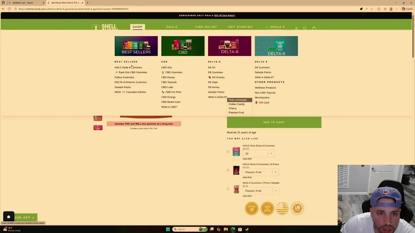The image size is (415, 233).
Task: Click the Lab tested gold badge
Action: coord(297,208)
